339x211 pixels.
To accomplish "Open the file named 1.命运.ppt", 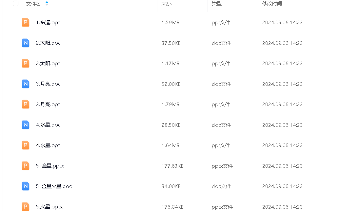I will click(x=48, y=23).
